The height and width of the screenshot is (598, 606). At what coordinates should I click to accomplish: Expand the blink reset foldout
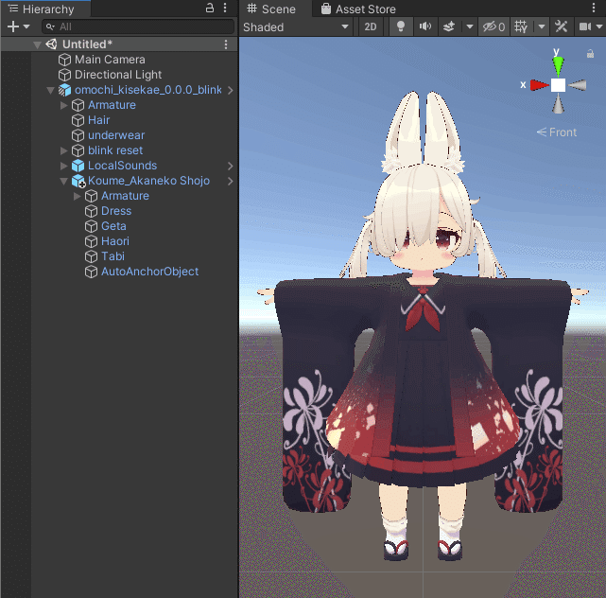point(63,150)
